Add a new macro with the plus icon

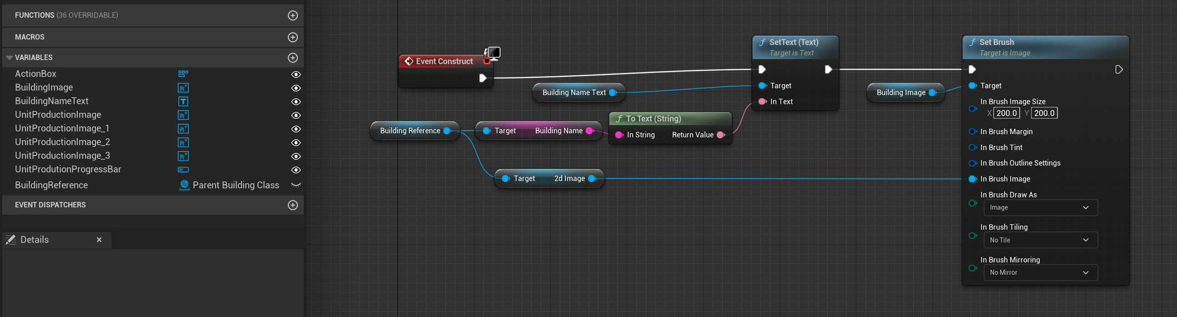point(293,37)
